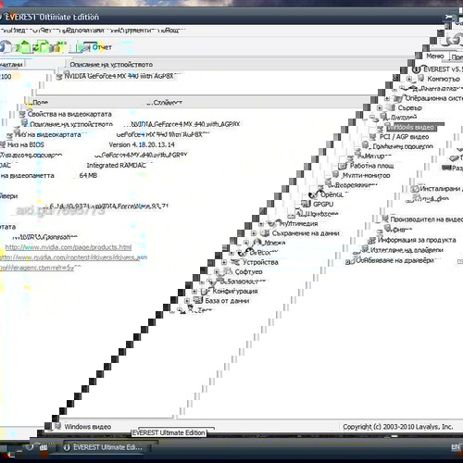
Task: Open the nvidia.com drivers download link
Action: (73, 257)
